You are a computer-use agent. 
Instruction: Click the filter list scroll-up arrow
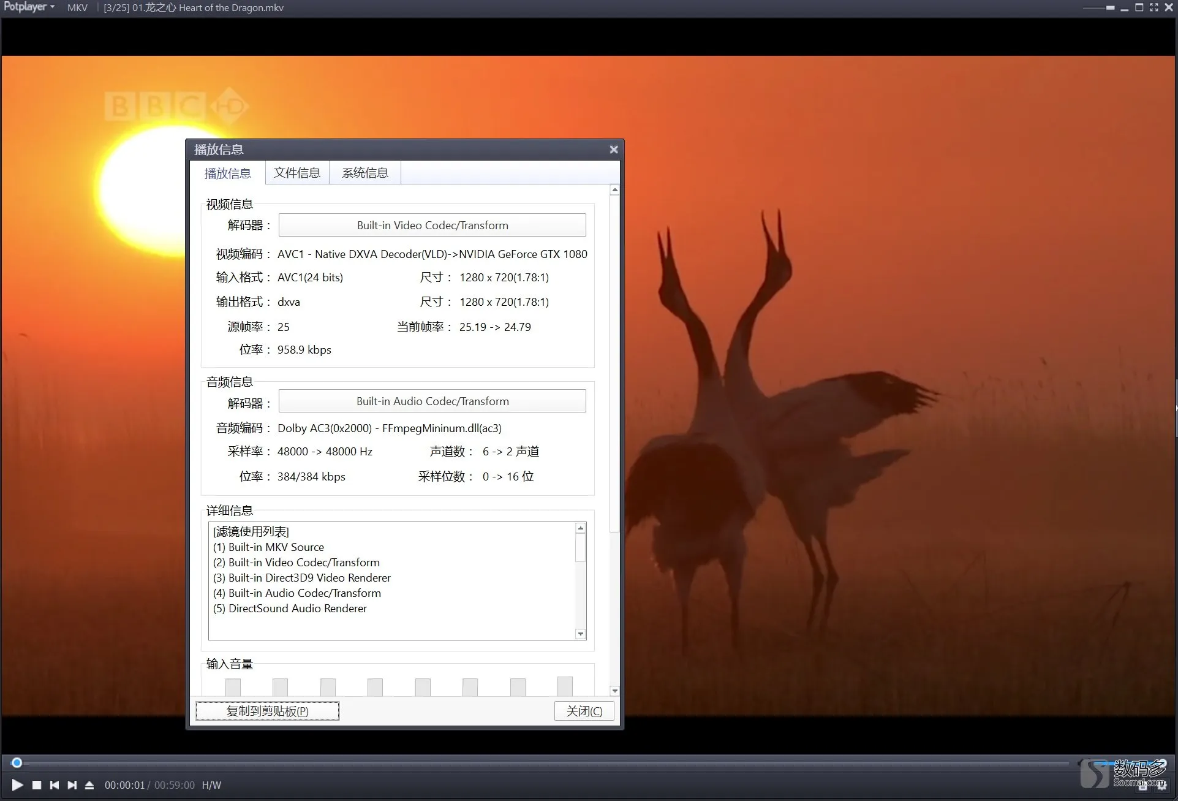(581, 528)
